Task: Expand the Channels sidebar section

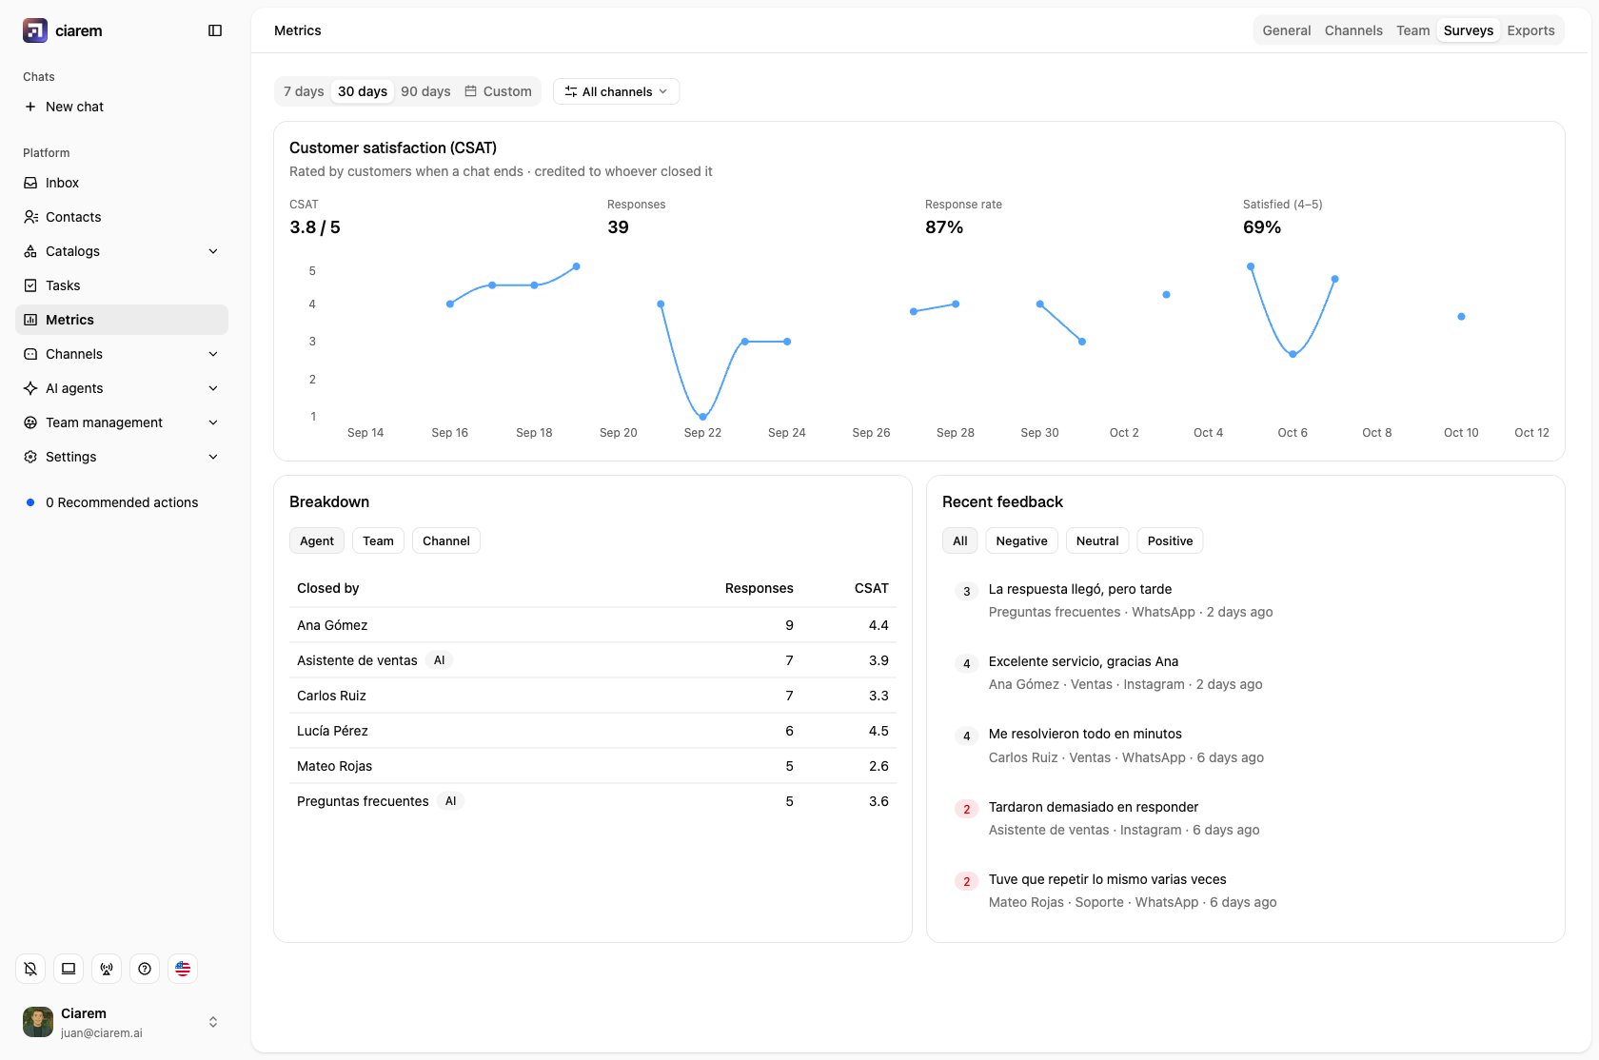Action: pos(122,354)
